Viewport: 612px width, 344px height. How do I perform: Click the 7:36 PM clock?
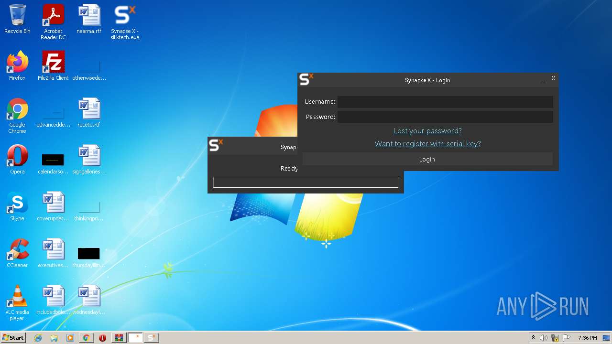click(587, 338)
